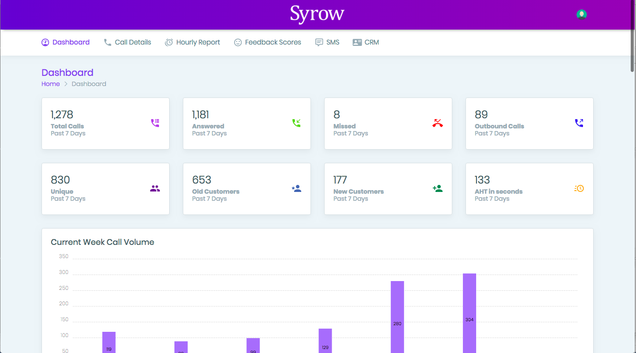Click the Feedback Scores smiley icon

238,42
